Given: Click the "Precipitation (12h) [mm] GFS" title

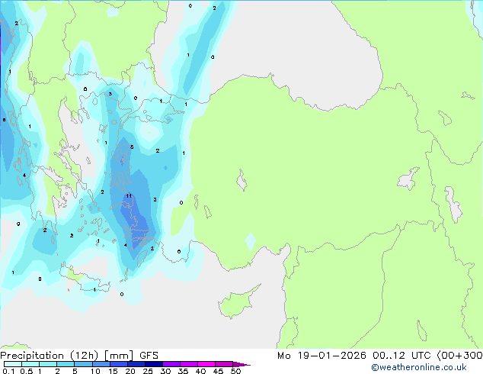Looking at the screenshot, I should (79, 356).
